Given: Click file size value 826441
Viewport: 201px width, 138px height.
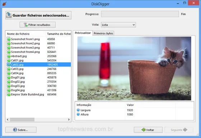Looking at the screenshot, I should click(52, 52).
